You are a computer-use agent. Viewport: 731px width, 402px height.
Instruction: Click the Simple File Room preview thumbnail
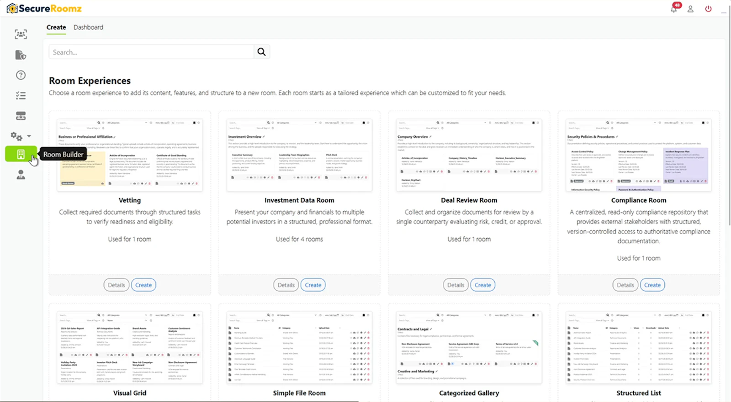(299, 347)
